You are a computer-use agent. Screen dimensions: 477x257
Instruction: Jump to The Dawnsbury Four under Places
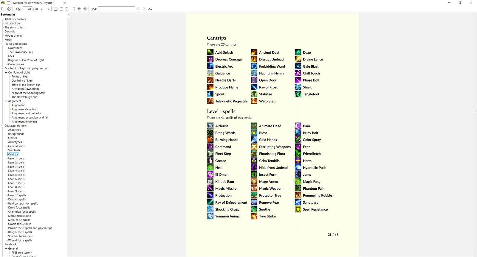[21, 52]
